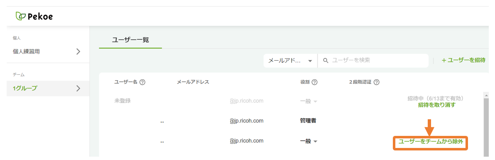Click the greyed @jp.ricoh.com email in 未登録 row

[247, 101]
